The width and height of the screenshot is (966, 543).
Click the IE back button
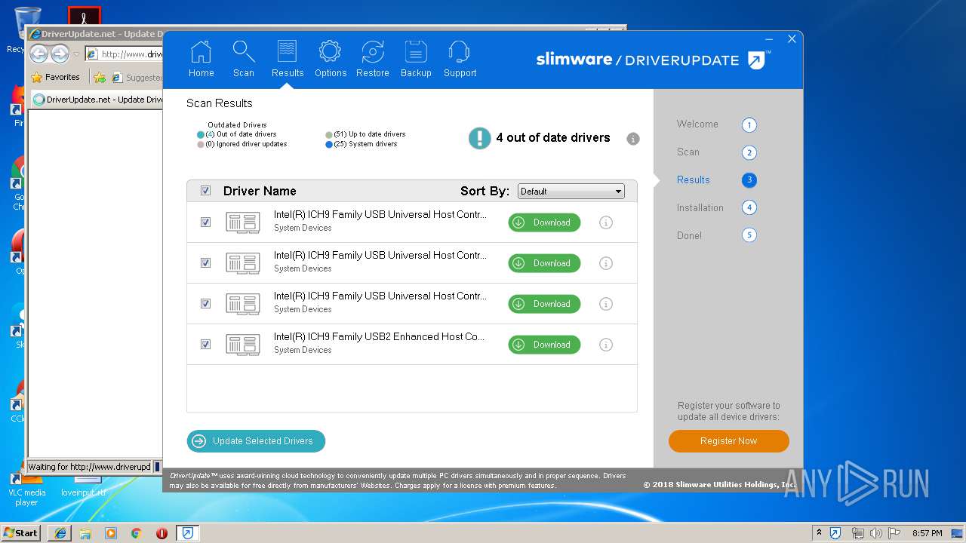[x=39, y=54]
